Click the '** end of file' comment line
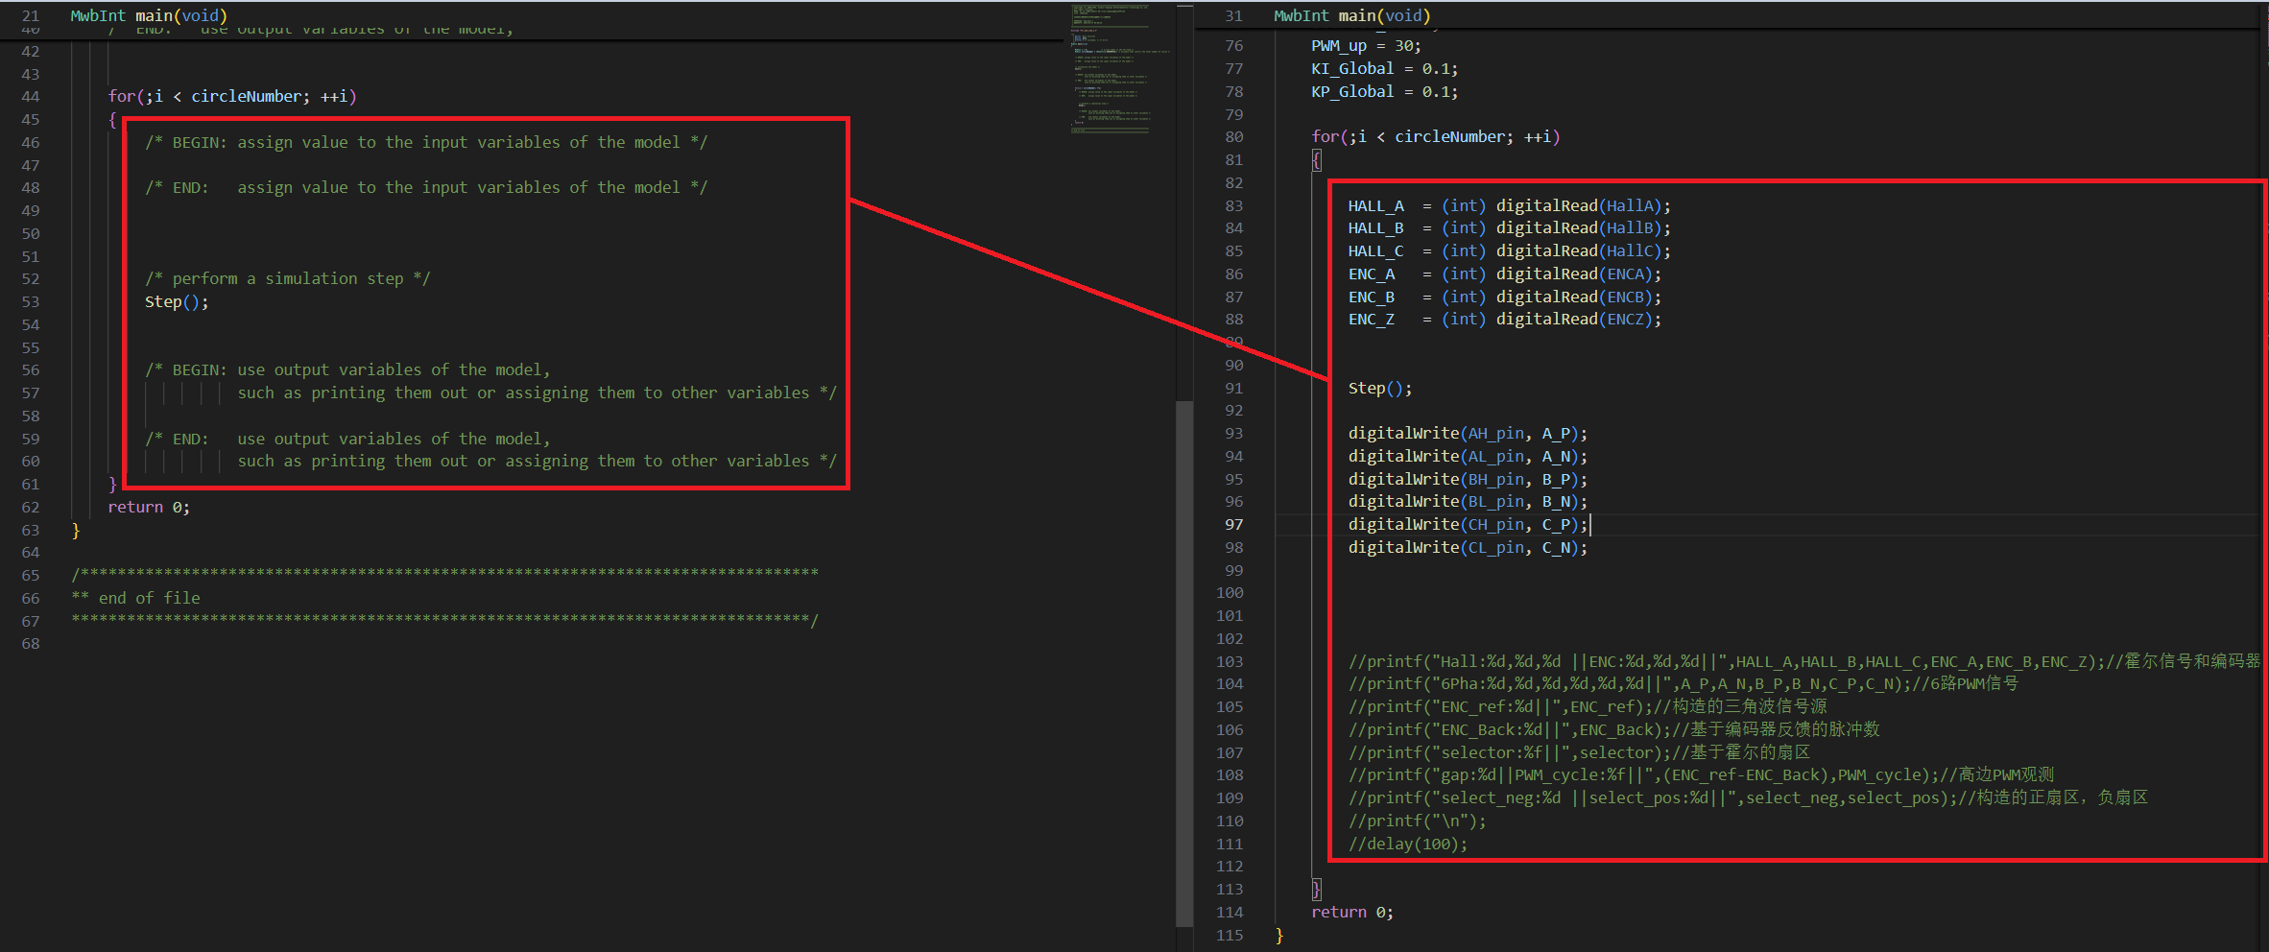Image resolution: width=2269 pixels, height=952 pixels. point(135,598)
